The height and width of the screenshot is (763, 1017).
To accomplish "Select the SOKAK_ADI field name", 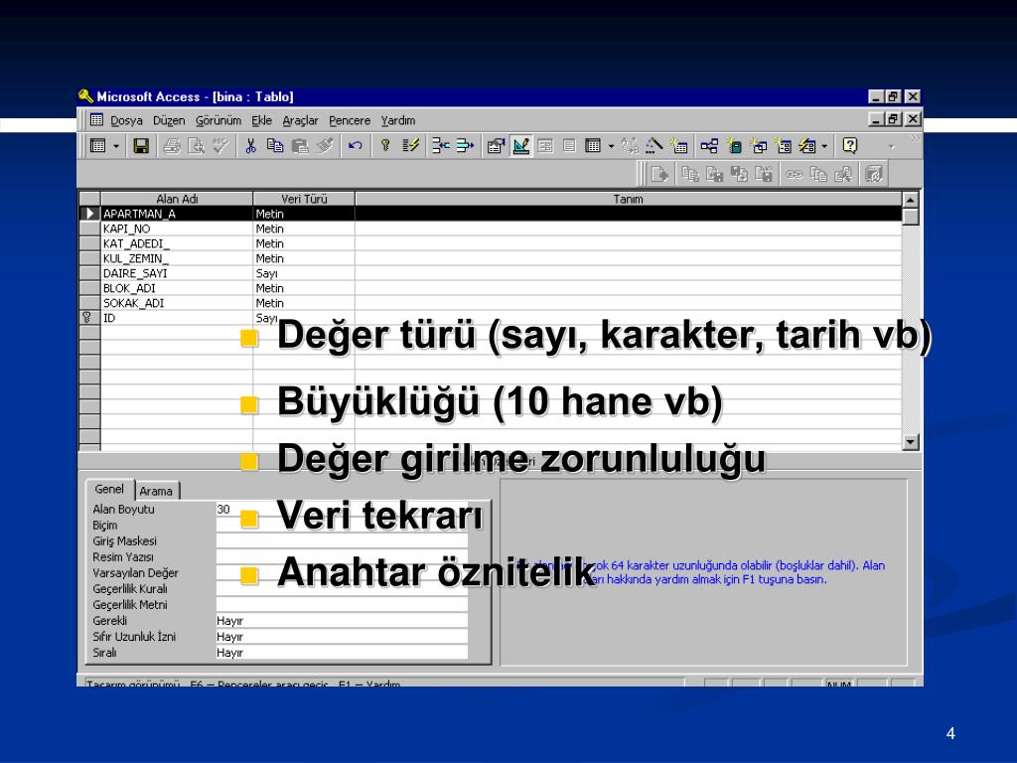I will click(x=134, y=304).
